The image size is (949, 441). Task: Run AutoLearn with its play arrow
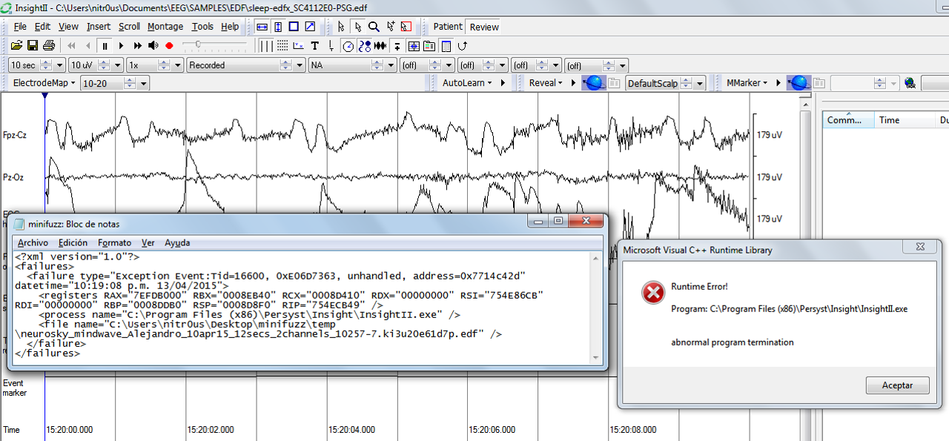[503, 83]
